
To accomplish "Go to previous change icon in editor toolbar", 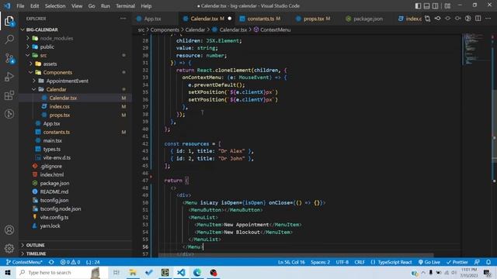I will tap(437, 19).
